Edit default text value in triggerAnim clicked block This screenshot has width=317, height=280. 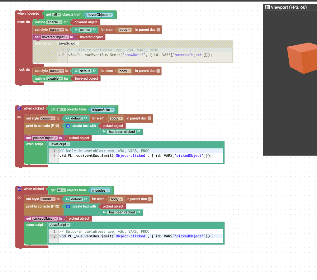[76, 119]
